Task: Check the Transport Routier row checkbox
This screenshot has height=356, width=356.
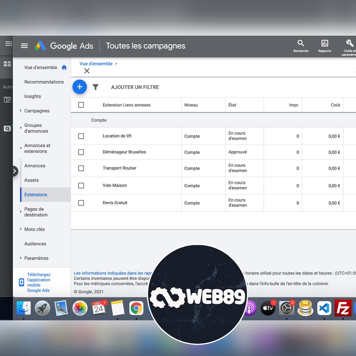Action: 81,168
